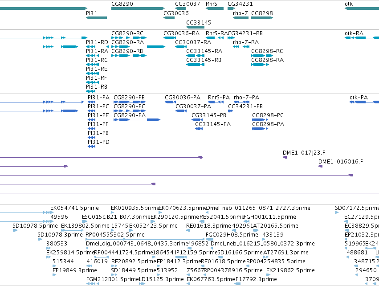The width and height of the screenshot is (379, 286).
Task: Click the CG33145-RB transcript label
Action: [x=204, y=60]
